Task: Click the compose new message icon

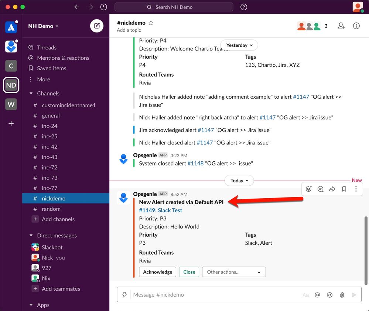Action: pyautogui.click(x=97, y=26)
